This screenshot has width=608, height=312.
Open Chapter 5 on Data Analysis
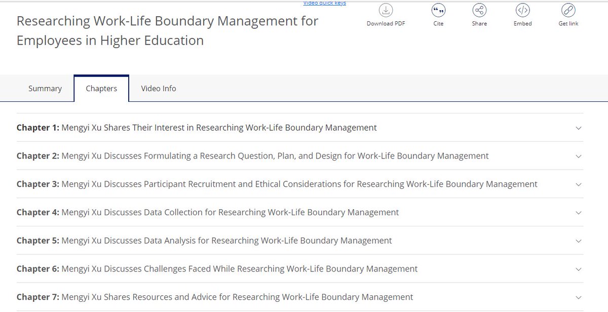pyautogui.click(x=300, y=241)
